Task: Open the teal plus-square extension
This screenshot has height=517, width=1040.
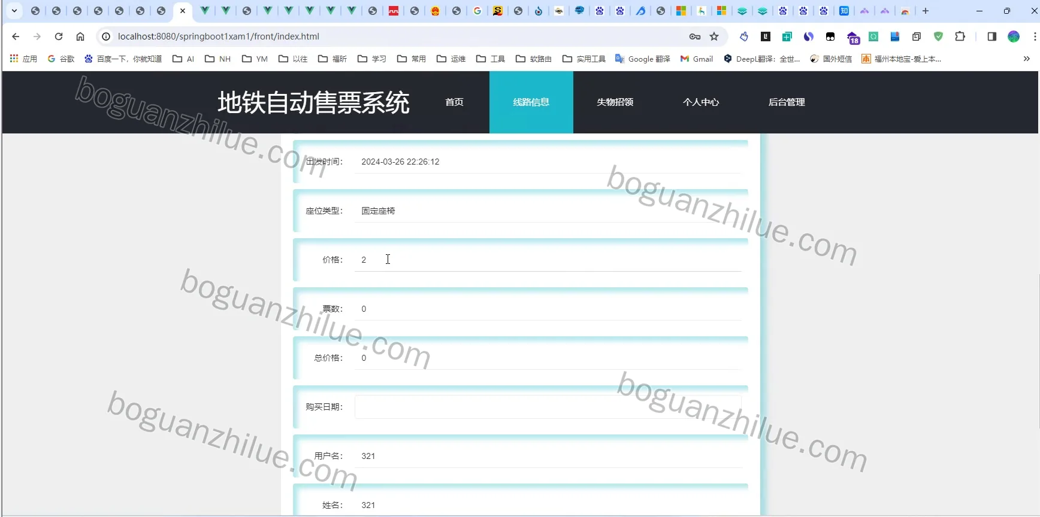Action: coord(787,37)
